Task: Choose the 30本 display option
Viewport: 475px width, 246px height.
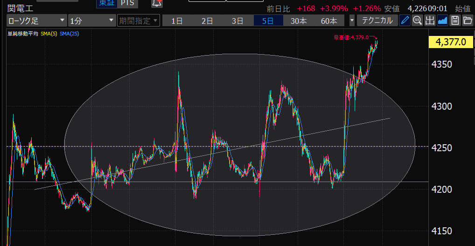Action: (x=299, y=21)
